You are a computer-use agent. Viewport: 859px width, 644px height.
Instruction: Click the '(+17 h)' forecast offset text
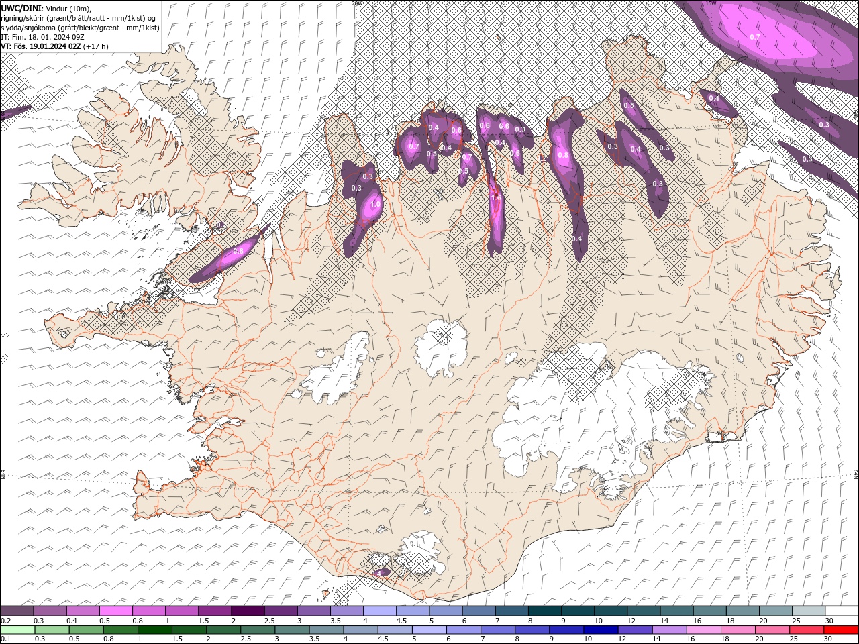(x=96, y=46)
